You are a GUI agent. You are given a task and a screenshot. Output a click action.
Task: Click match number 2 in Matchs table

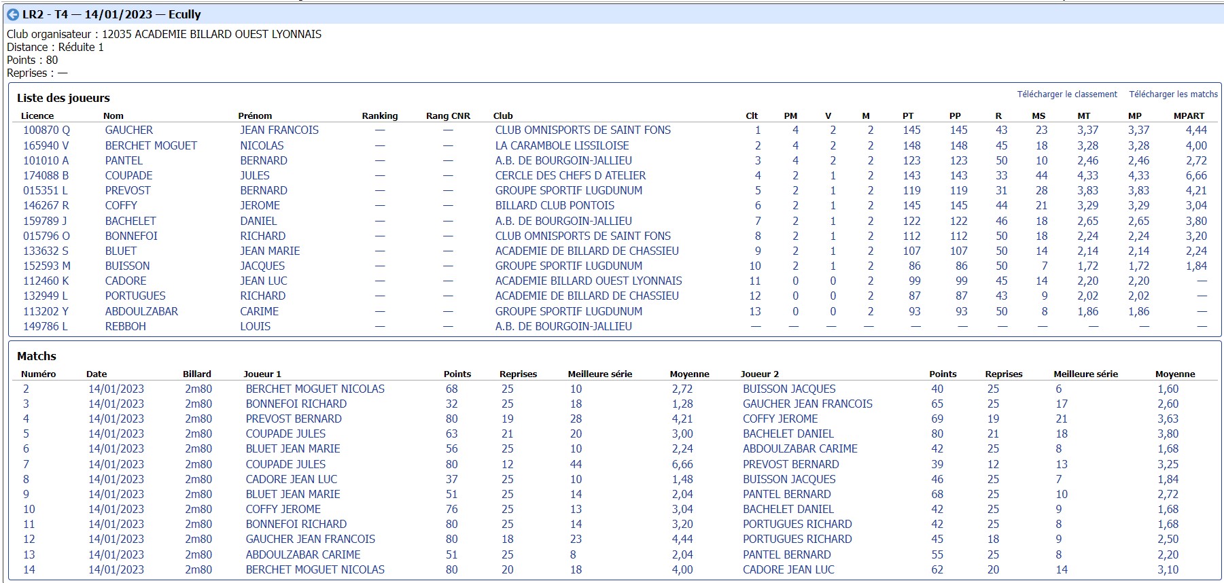pyautogui.click(x=26, y=389)
